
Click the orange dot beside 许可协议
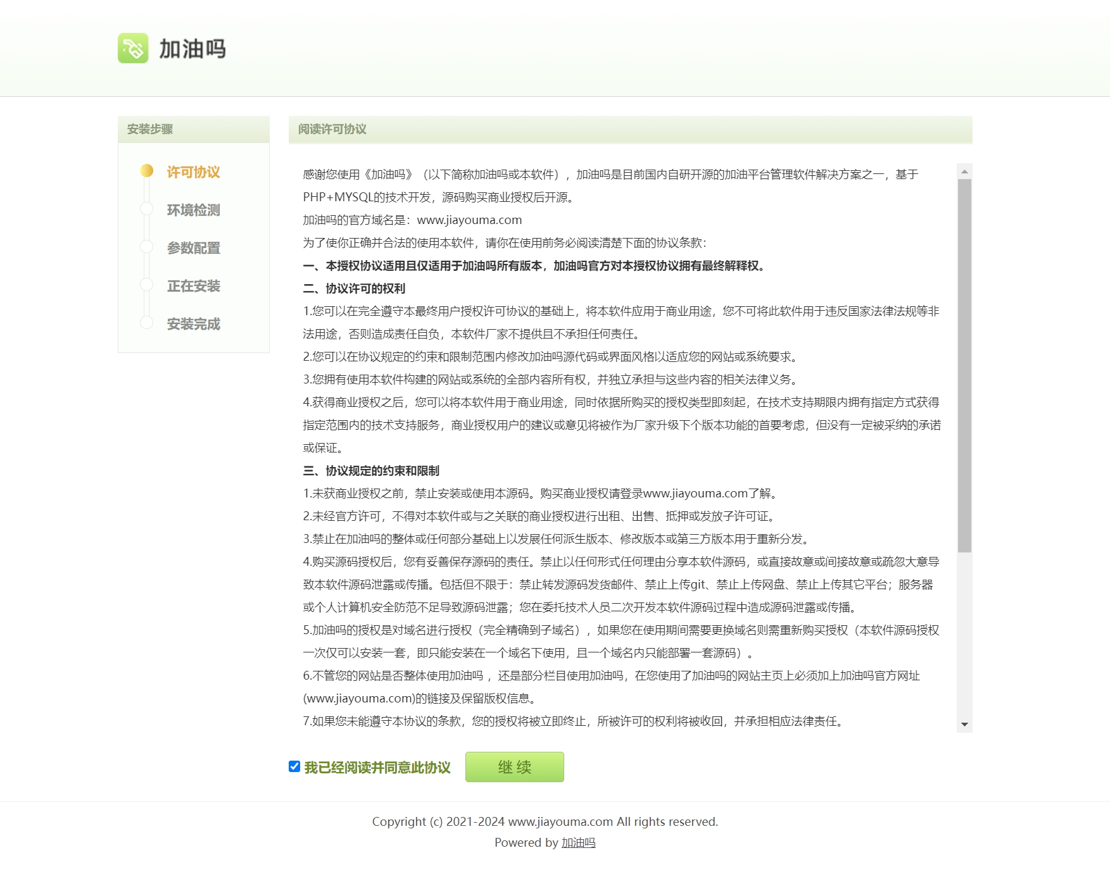(147, 171)
